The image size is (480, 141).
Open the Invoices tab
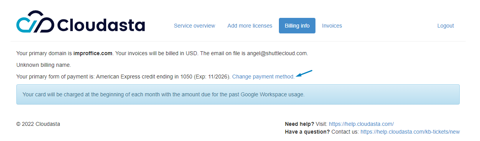332,26
